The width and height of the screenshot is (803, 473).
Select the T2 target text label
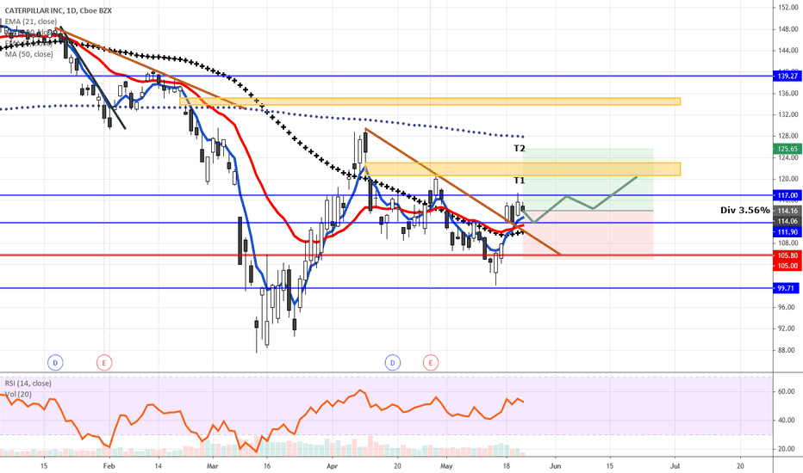[x=520, y=149]
